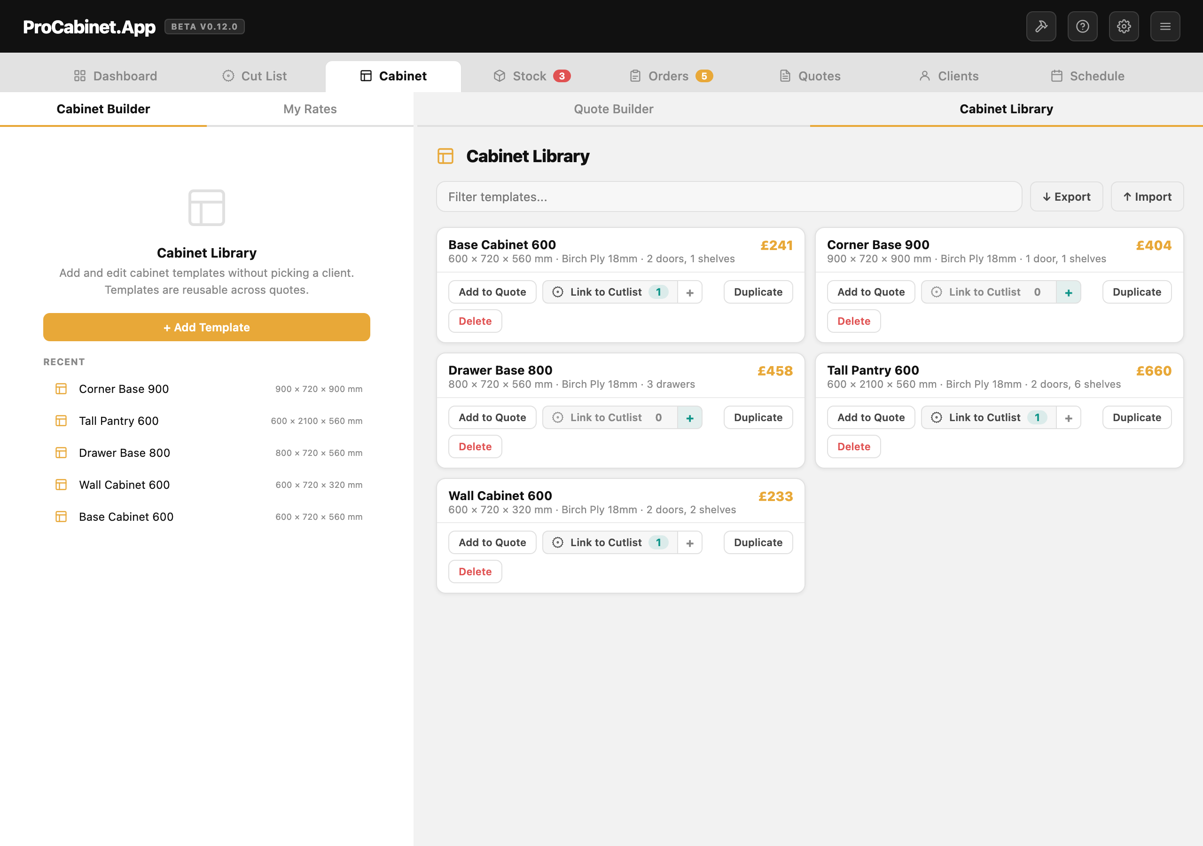The image size is (1203, 846).
Task: Open recent Base Cabinet 600 template
Action: 206,517
